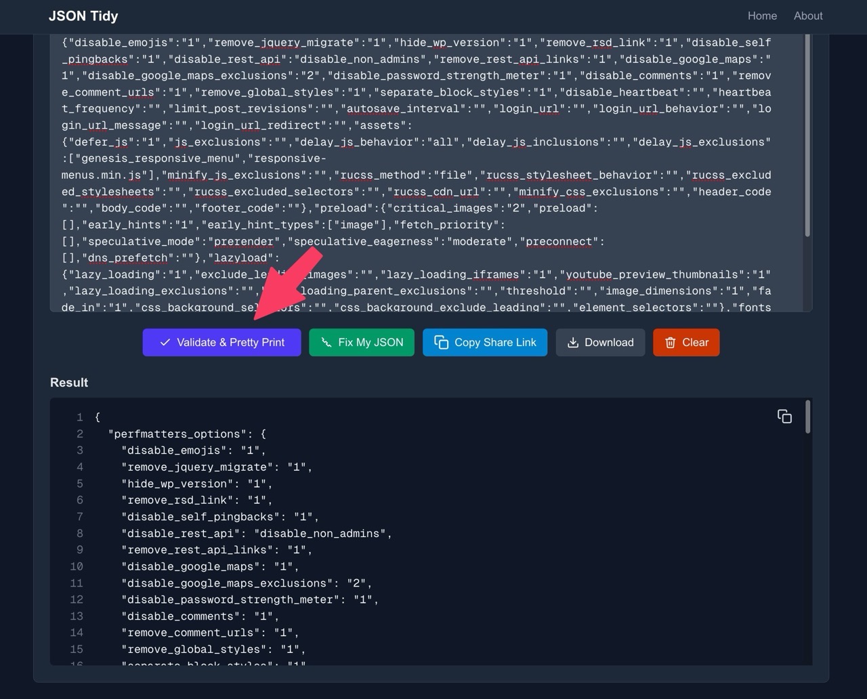This screenshot has height=699, width=867.
Task: Open the Home page link
Action: [762, 16]
